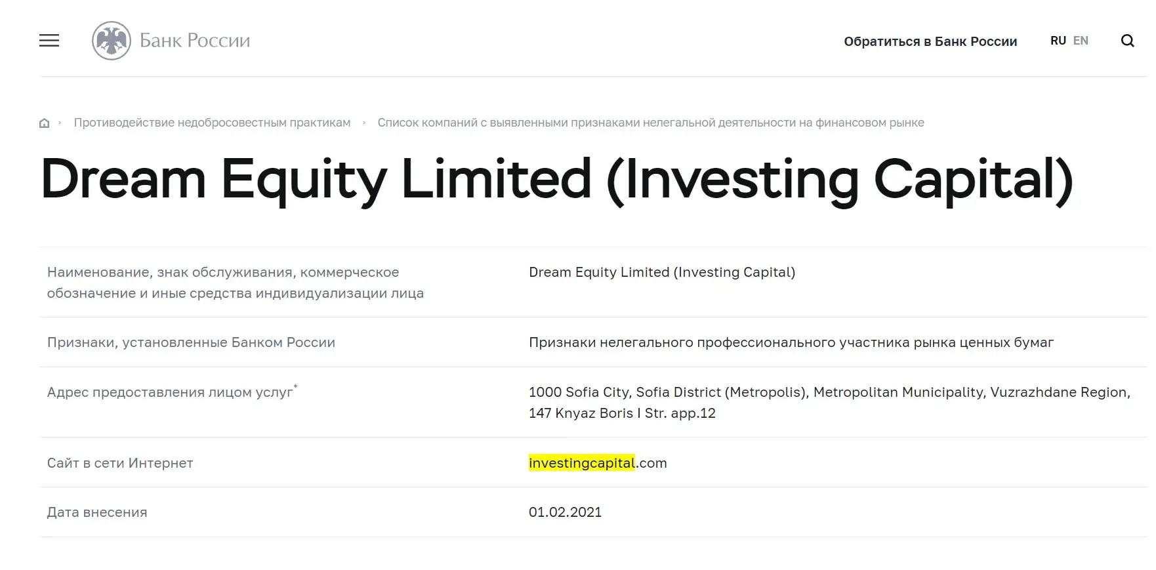Open the hamburger navigation menu

pyautogui.click(x=49, y=41)
